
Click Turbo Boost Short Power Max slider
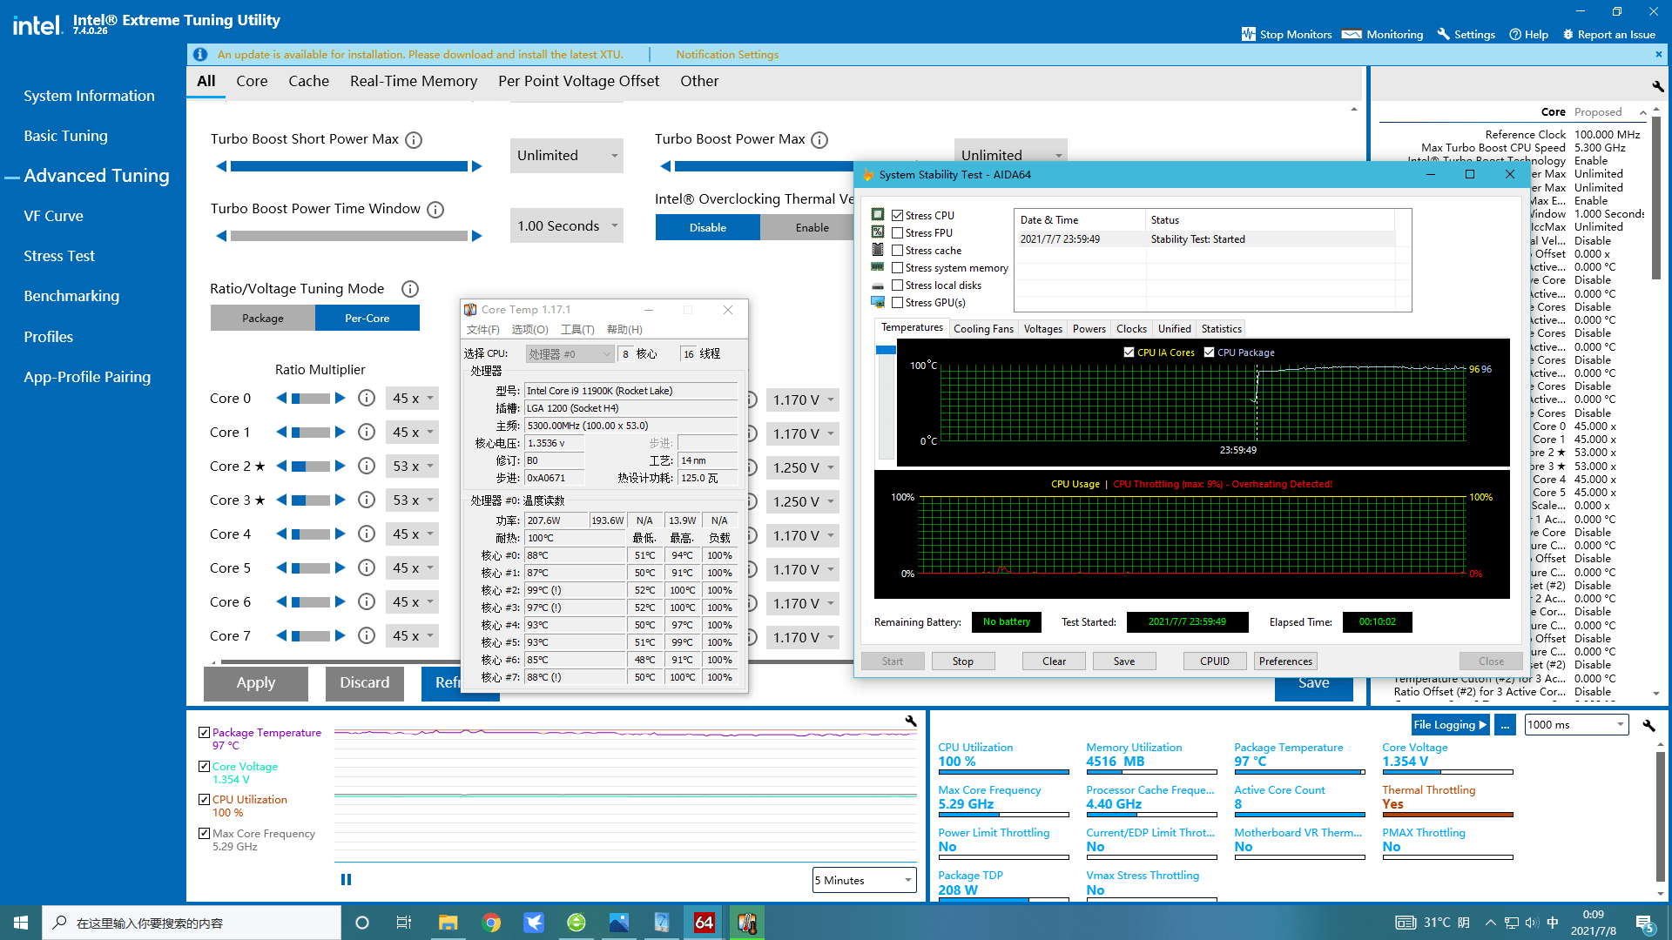click(348, 166)
